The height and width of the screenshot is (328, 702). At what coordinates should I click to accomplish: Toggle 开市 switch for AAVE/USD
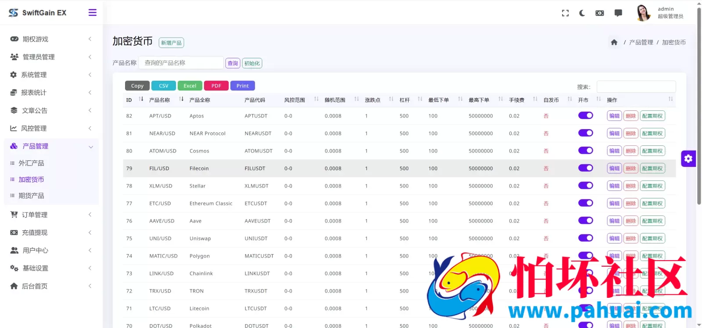(585, 221)
